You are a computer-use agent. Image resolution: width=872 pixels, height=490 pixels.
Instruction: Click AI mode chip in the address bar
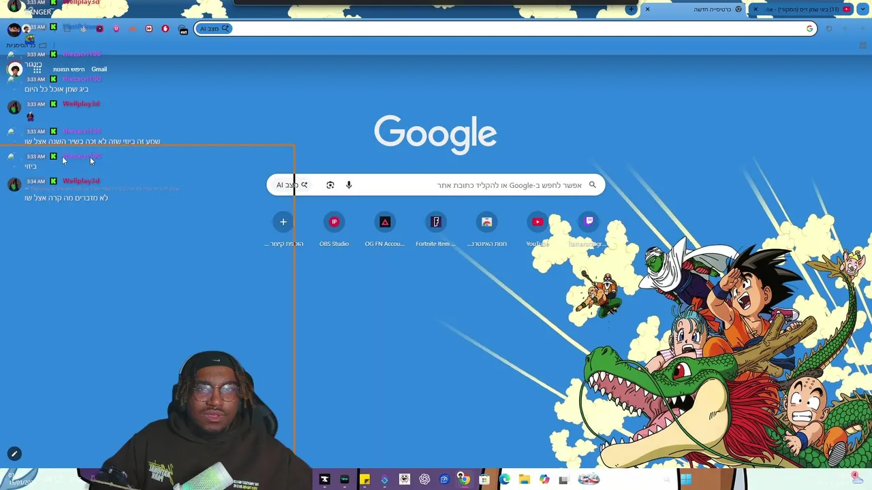pyautogui.click(x=215, y=29)
